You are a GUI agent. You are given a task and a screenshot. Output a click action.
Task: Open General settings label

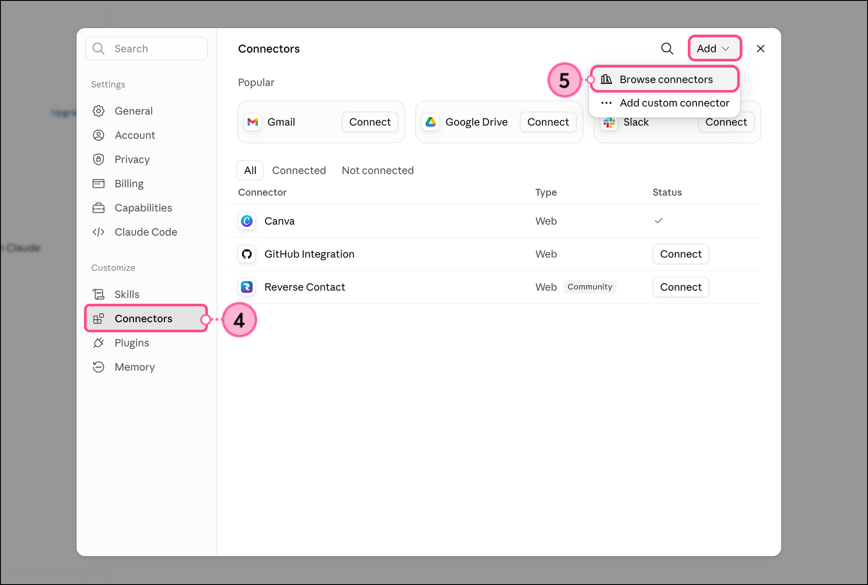pyautogui.click(x=133, y=111)
